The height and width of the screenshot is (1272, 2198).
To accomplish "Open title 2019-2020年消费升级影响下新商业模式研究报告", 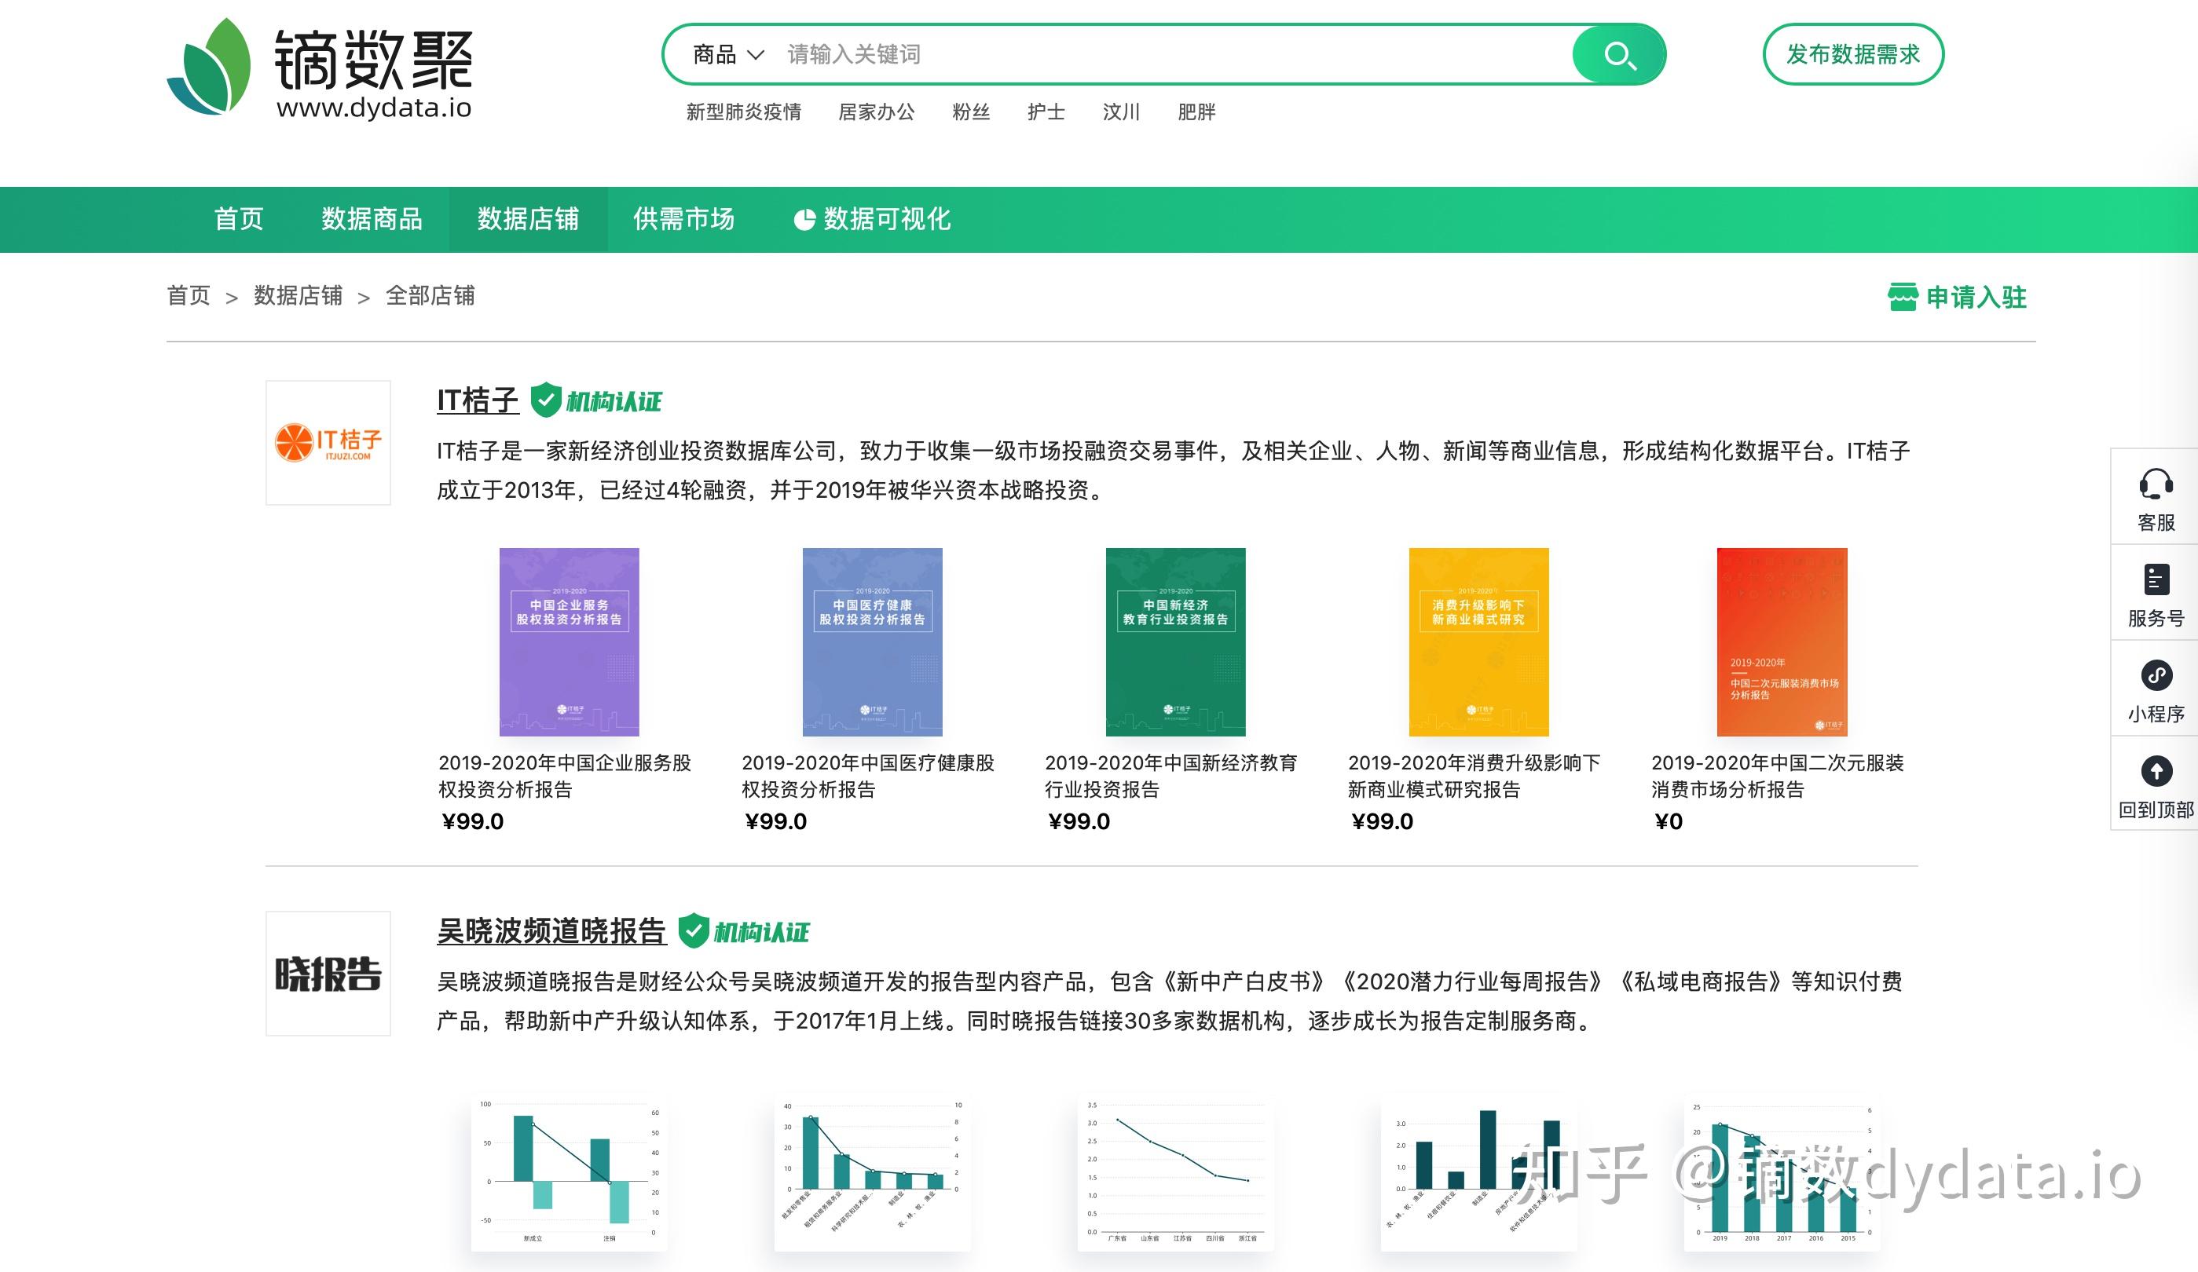I will point(1475,776).
